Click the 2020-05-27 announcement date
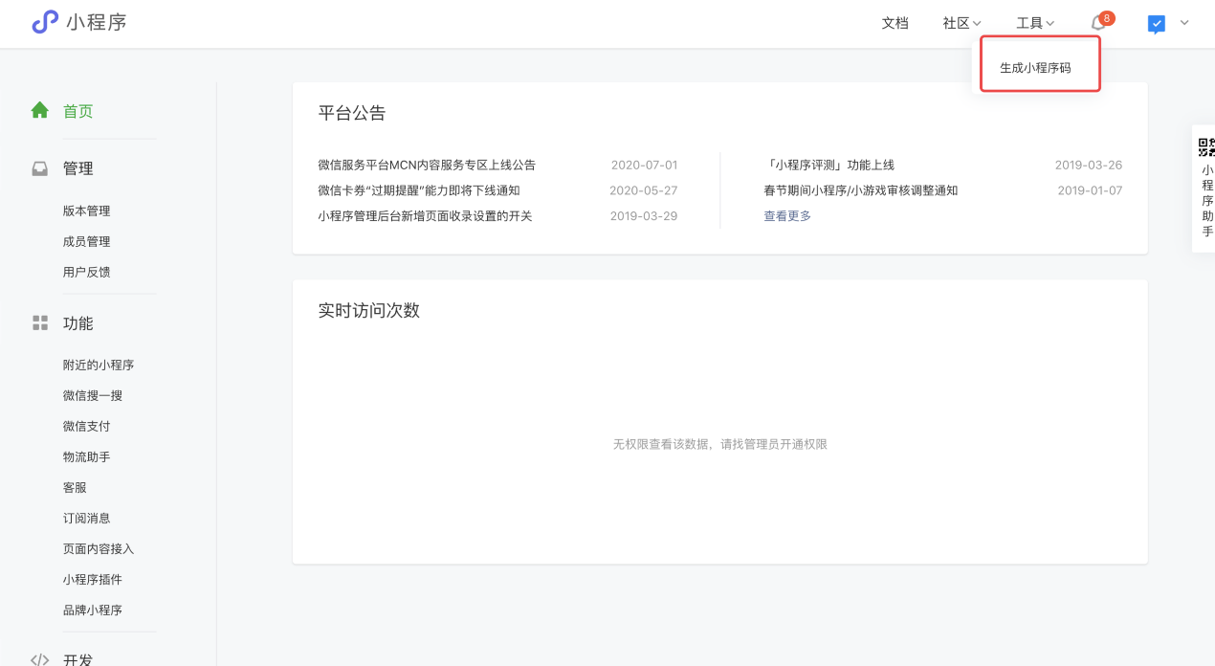The image size is (1215, 666). pos(644,190)
